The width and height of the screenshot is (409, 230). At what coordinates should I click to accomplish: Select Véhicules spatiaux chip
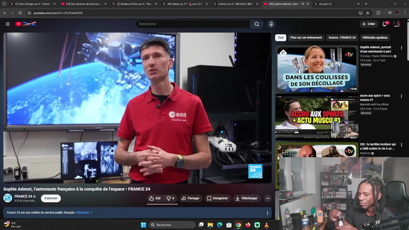point(375,37)
